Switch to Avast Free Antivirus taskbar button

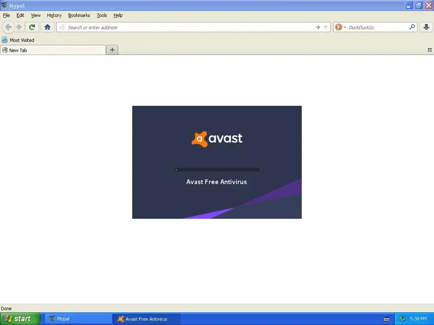tap(147, 319)
